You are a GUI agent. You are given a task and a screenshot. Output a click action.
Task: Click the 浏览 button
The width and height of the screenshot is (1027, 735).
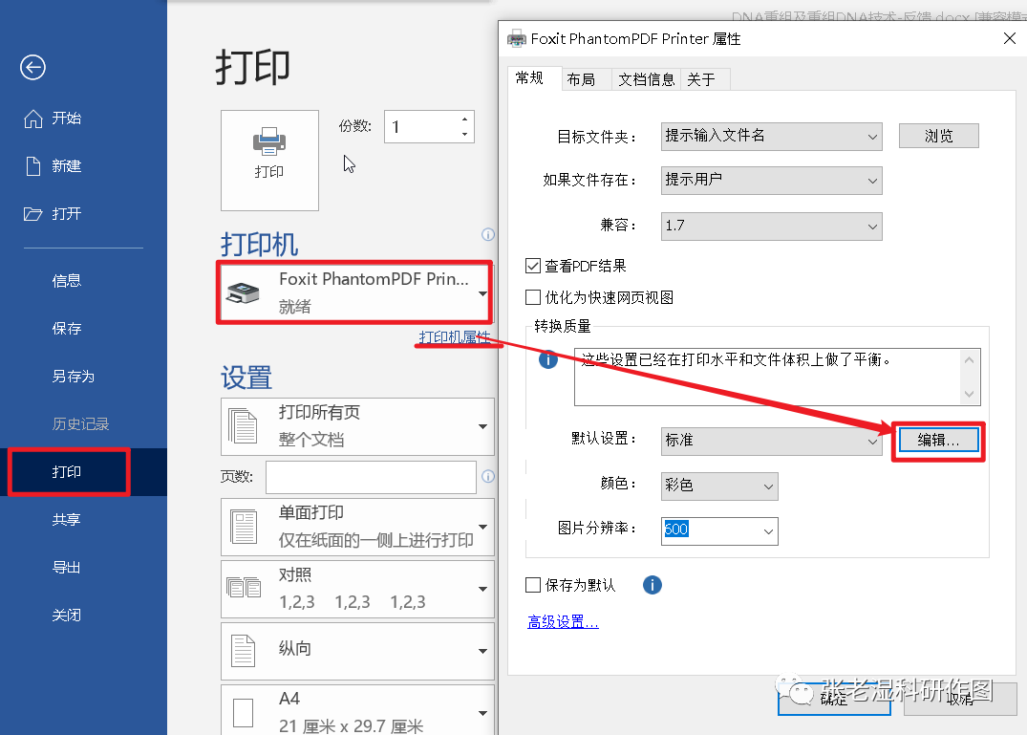[x=938, y=135]
